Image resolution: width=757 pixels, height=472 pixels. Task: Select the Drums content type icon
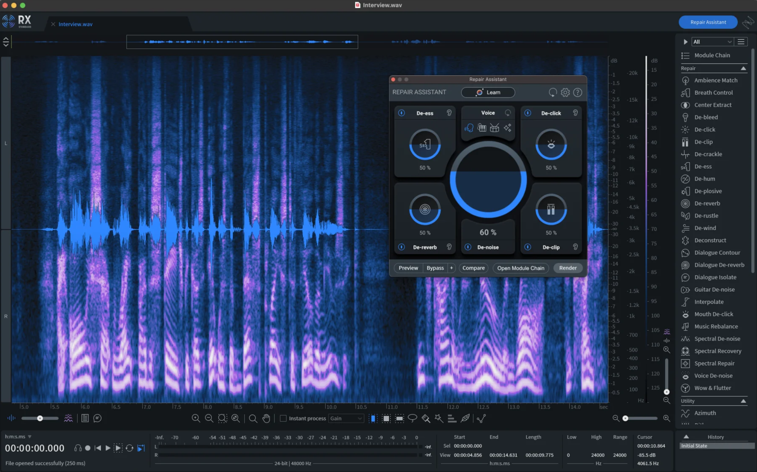494,128
